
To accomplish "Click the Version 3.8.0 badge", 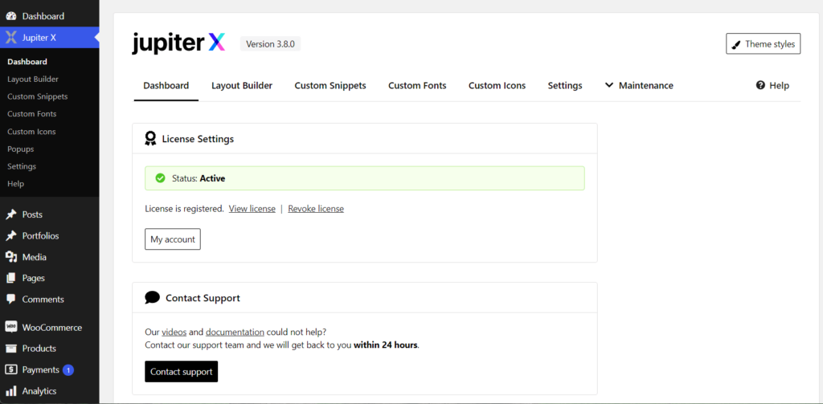I will 270,44.
